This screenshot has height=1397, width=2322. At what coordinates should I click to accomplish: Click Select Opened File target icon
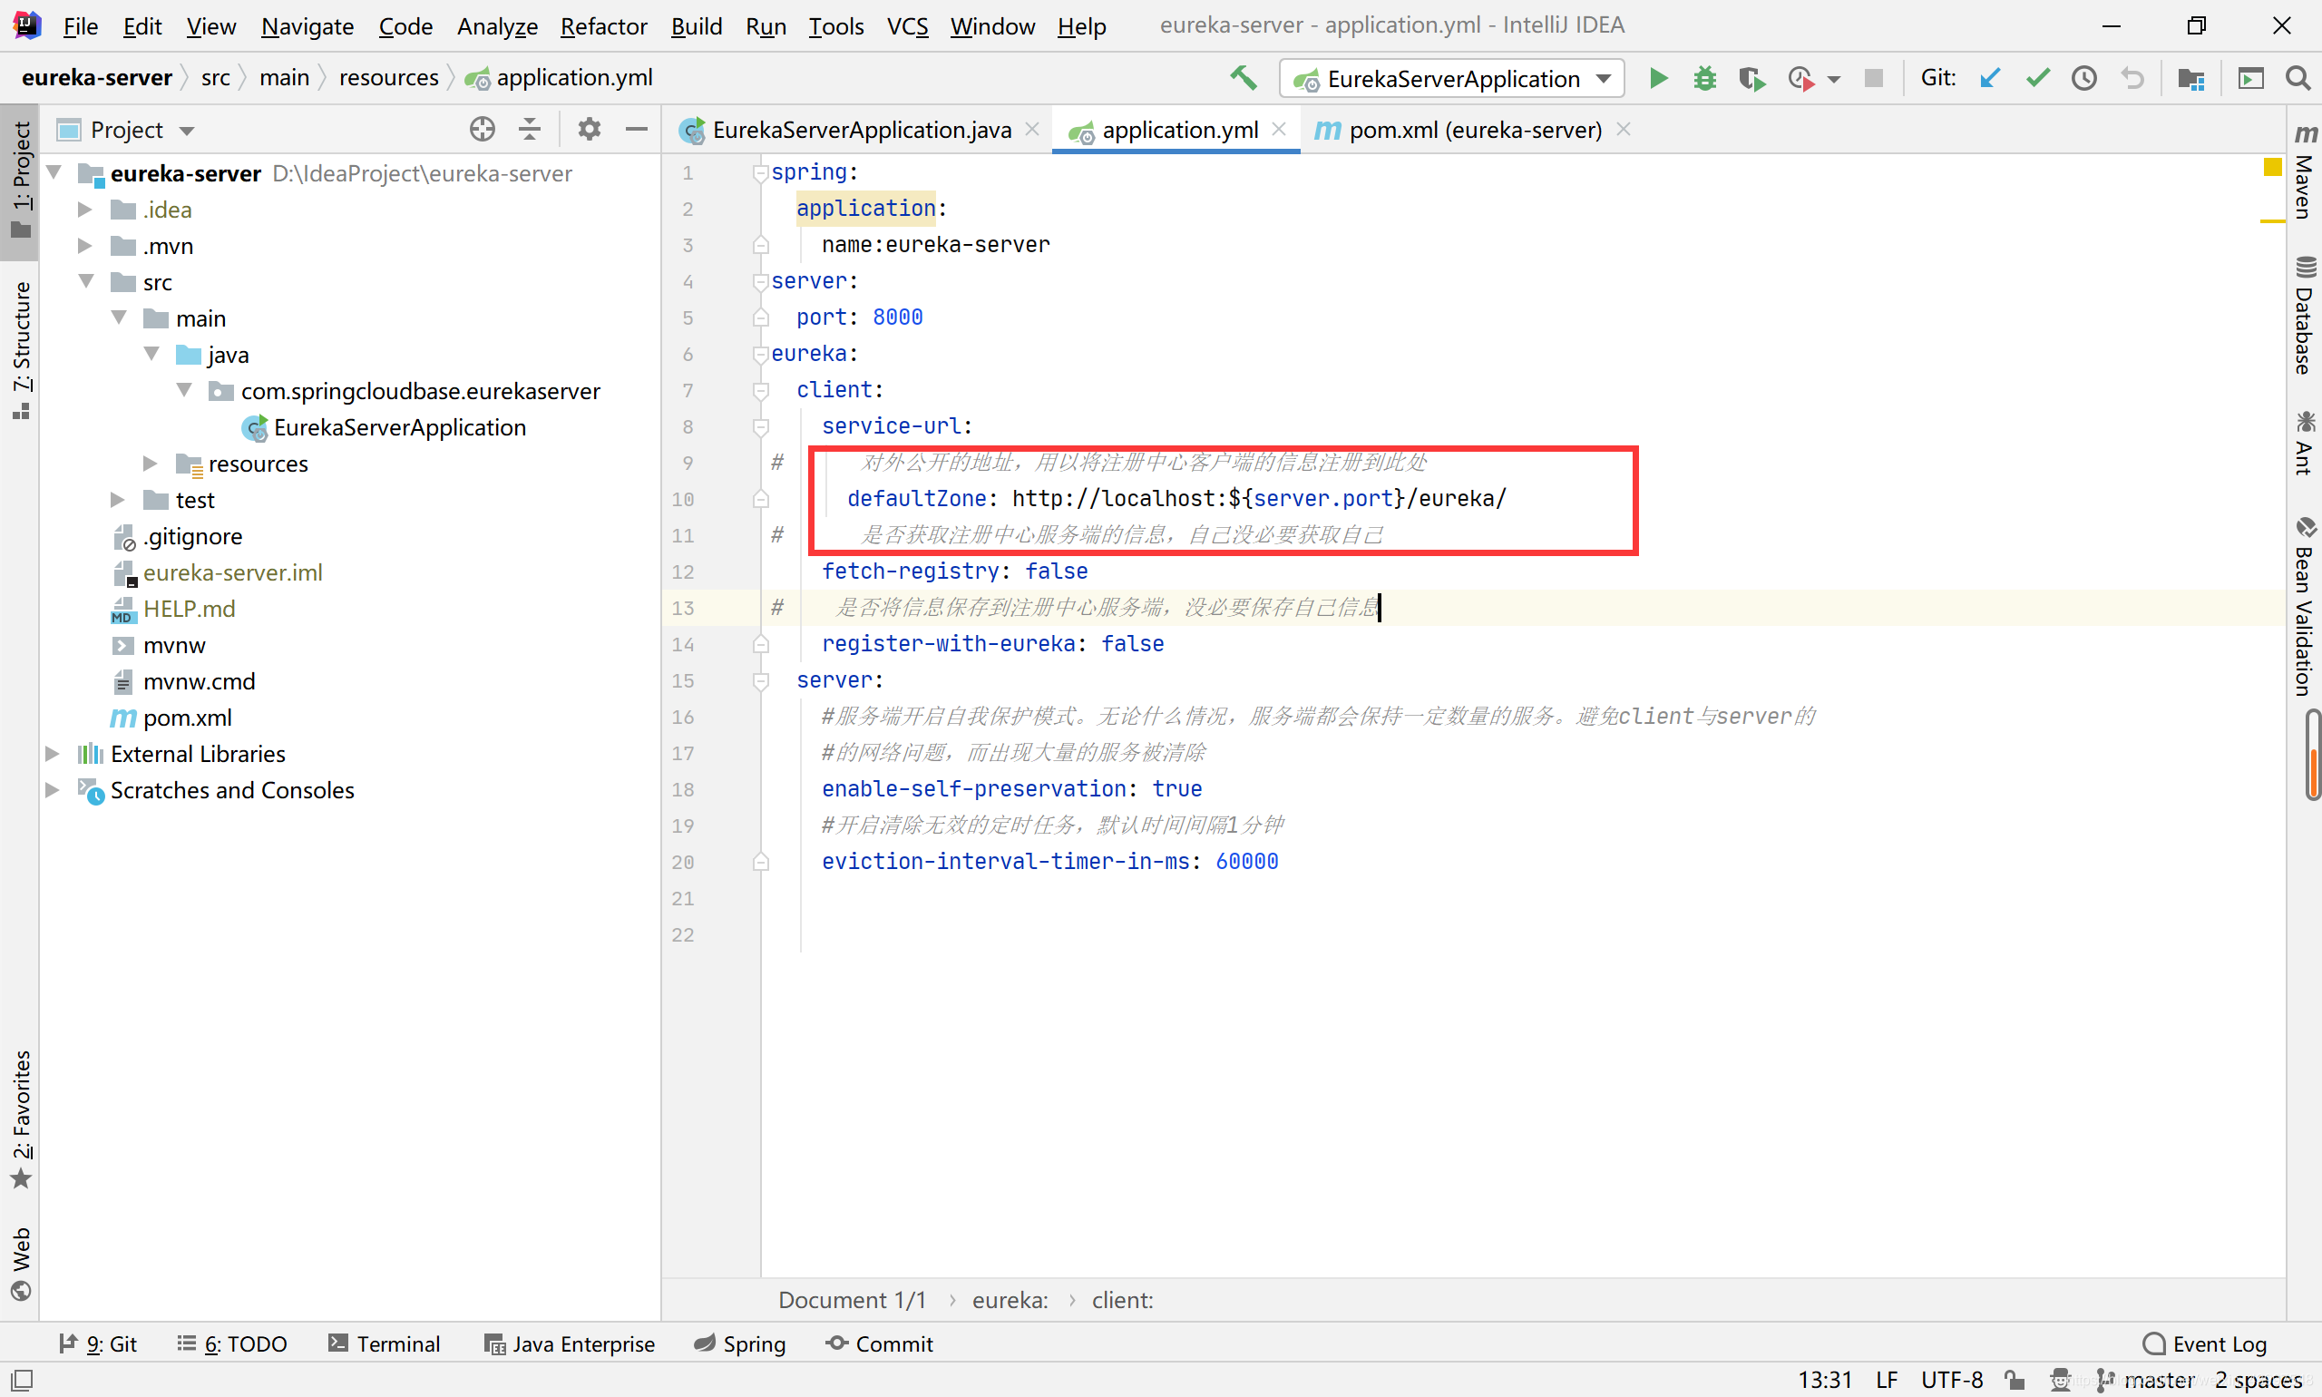pos(482,129)
